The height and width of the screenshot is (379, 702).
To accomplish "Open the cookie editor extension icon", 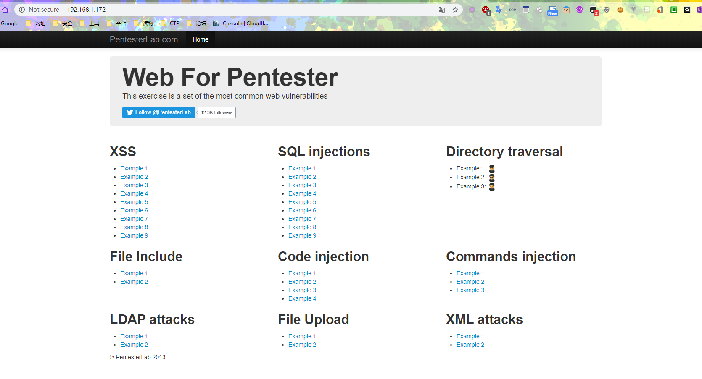I will point(620,10).
